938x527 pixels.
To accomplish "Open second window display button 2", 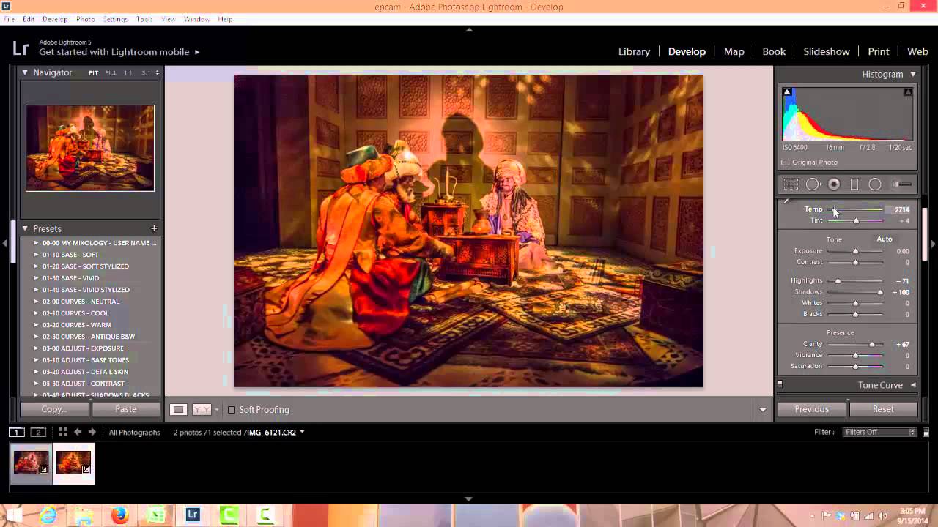I will pos(38,432).
